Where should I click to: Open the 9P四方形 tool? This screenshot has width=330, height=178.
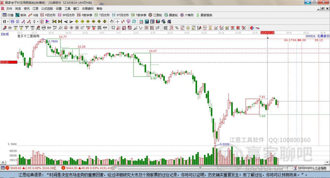[66, 15]
